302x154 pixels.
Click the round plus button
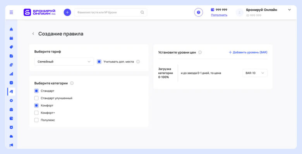(x=67, y=12)
